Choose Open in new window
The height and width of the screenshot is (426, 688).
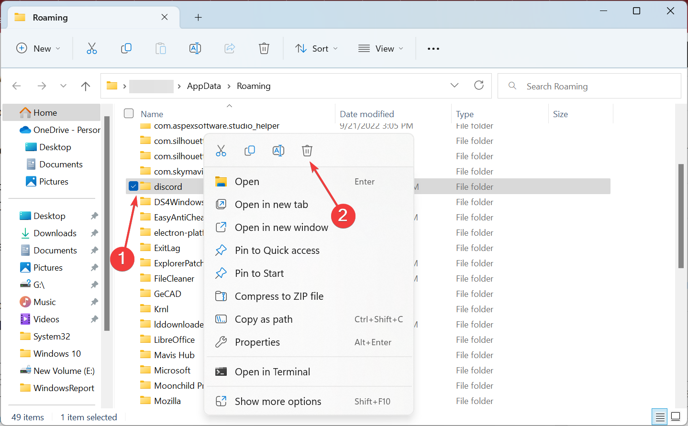(x=309, y=228)
